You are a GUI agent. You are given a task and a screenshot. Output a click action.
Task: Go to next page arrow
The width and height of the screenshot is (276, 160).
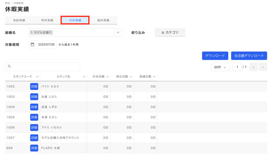263,67
